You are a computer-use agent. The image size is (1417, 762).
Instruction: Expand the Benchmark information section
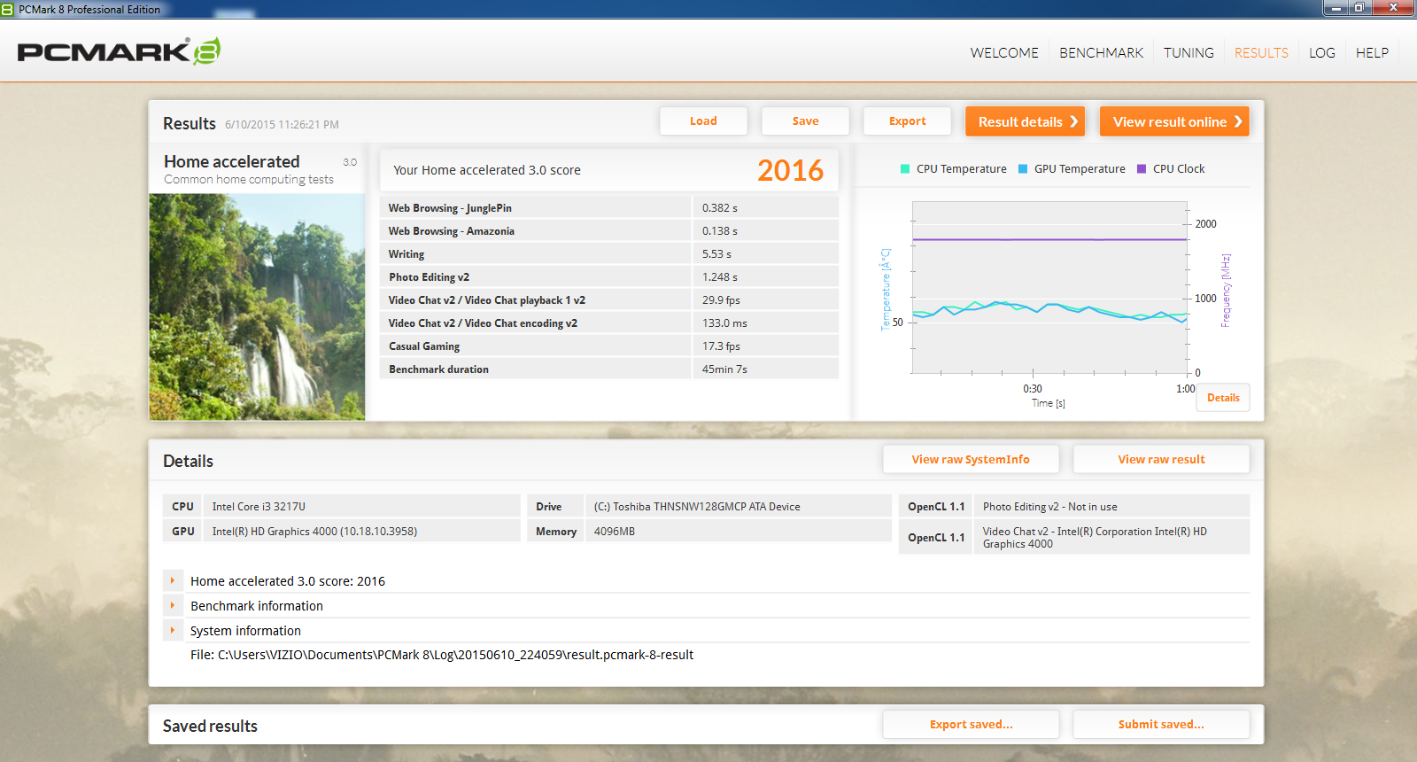(x=173, y=606)
